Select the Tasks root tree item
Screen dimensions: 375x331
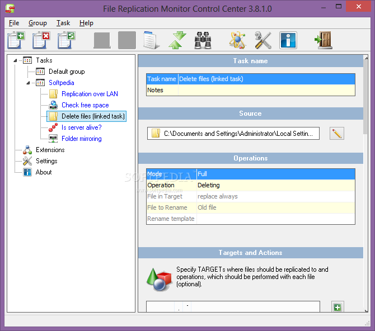44,60
